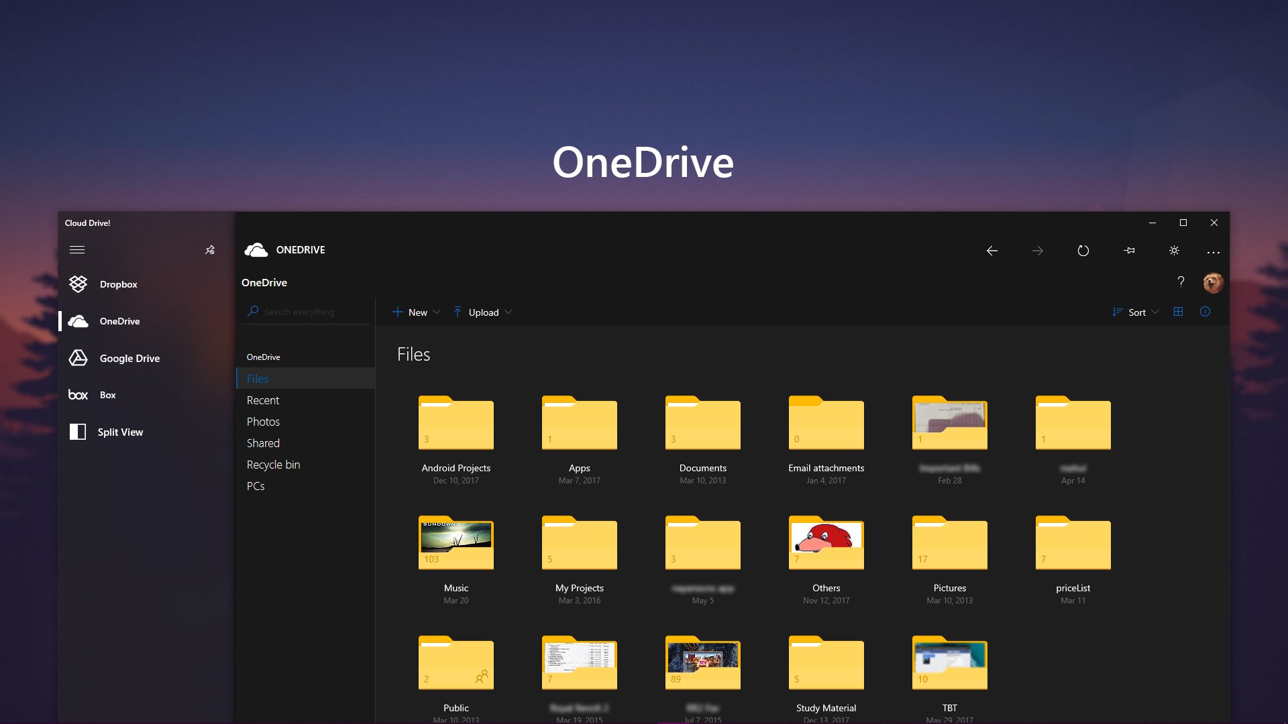
Task: Open the hamburger navigation menu
Action: (x=77, y=249)
